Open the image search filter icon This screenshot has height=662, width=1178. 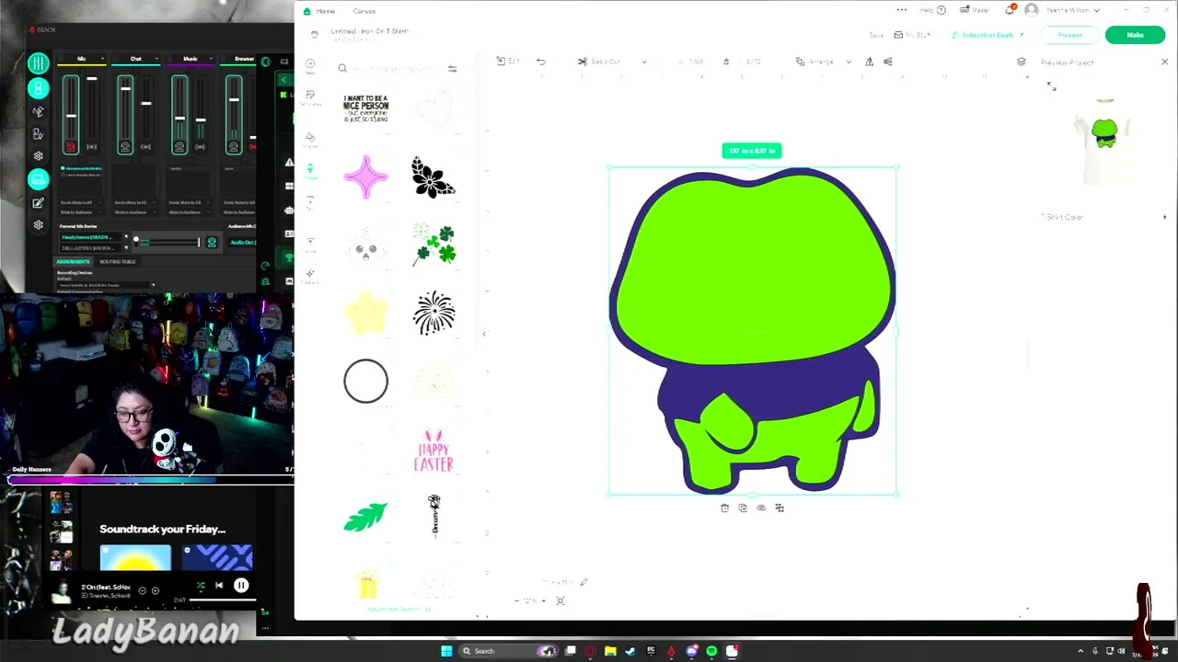pyautogui.click(x=452, y=69)
